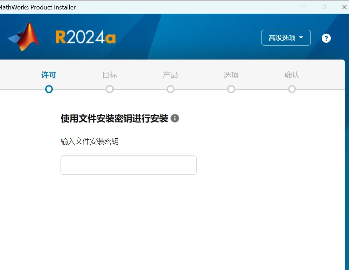The height and width of the screenshot is (270, 349).
Task: Click the 输入文件安装密钥 label text
Action: (90, 141)
